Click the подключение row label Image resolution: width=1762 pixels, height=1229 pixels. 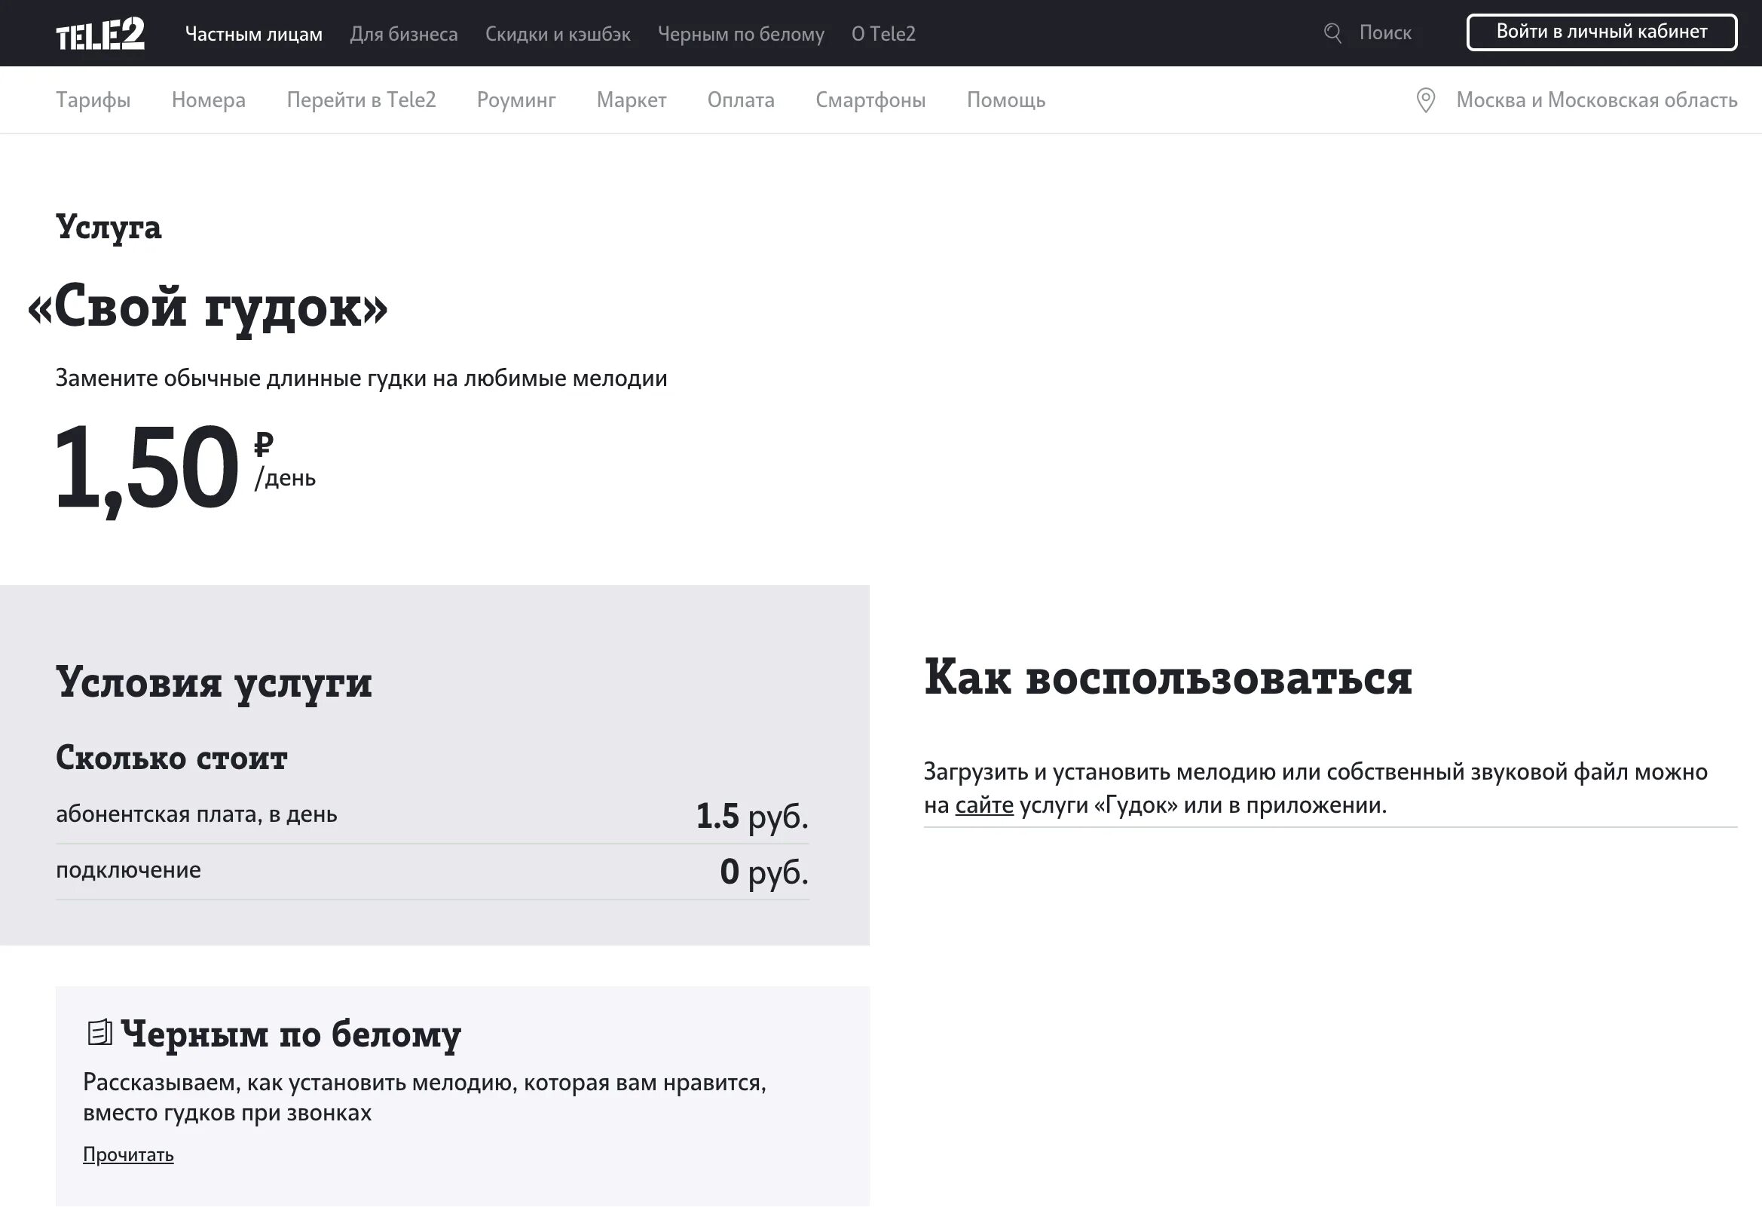pos(128,870)
